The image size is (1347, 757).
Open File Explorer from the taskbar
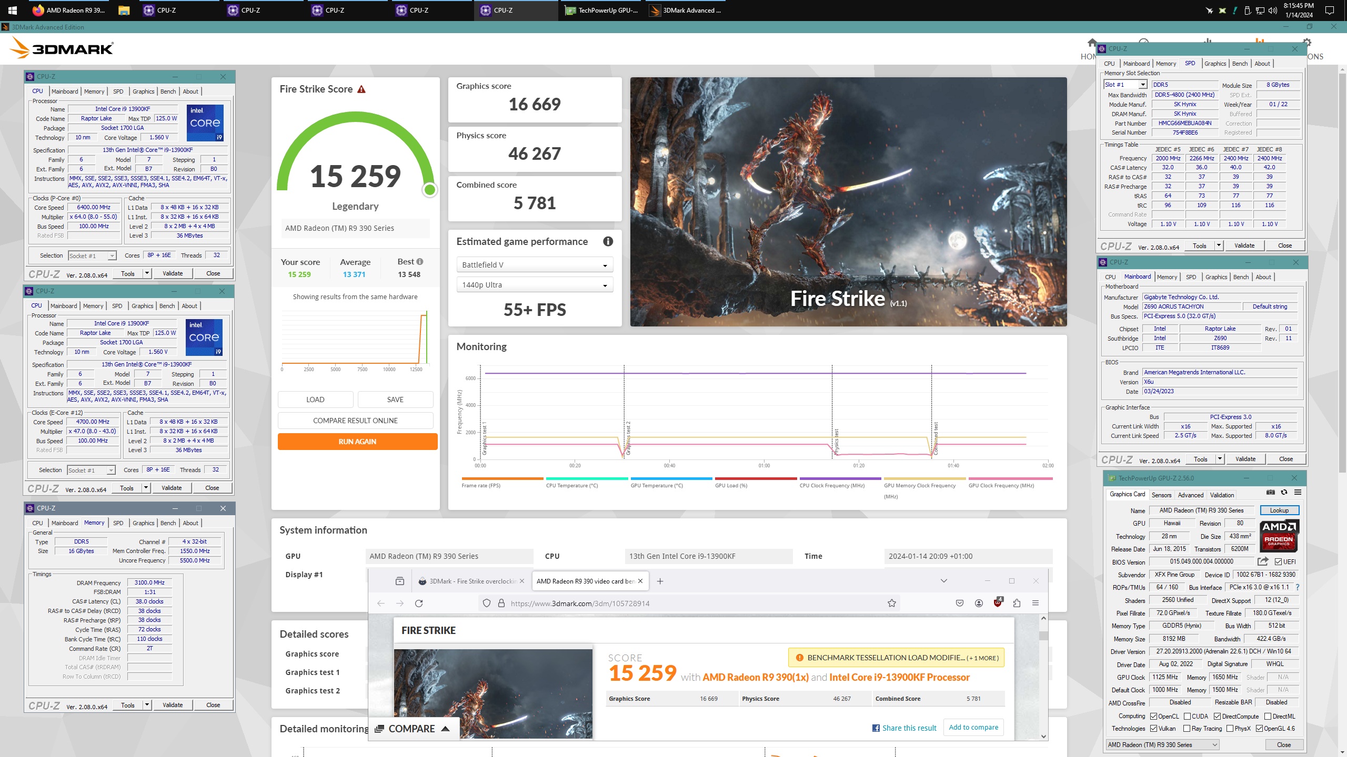(124, 10)
